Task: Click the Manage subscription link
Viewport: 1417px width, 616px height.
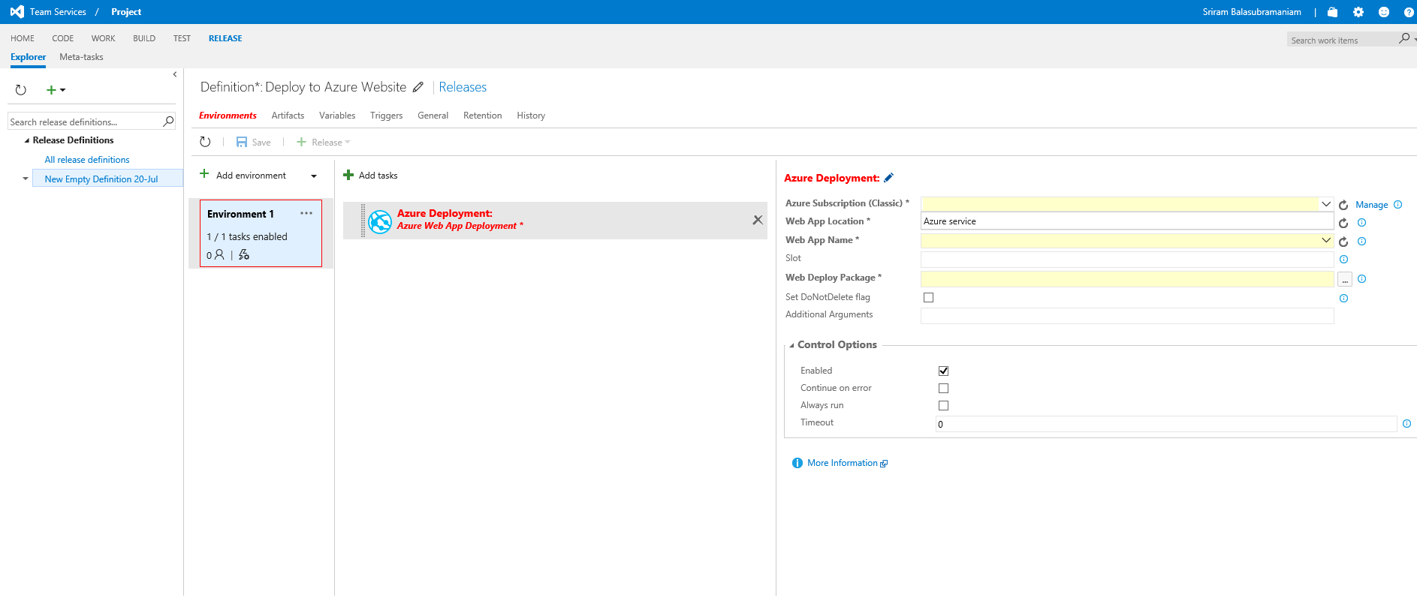Action: (1371, 205)
